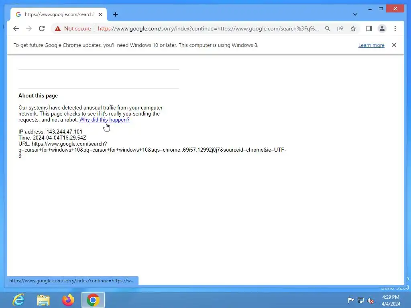411x308 pixels.
Task: Open the profile avatar menu
Action: click(x=382, y=28)
